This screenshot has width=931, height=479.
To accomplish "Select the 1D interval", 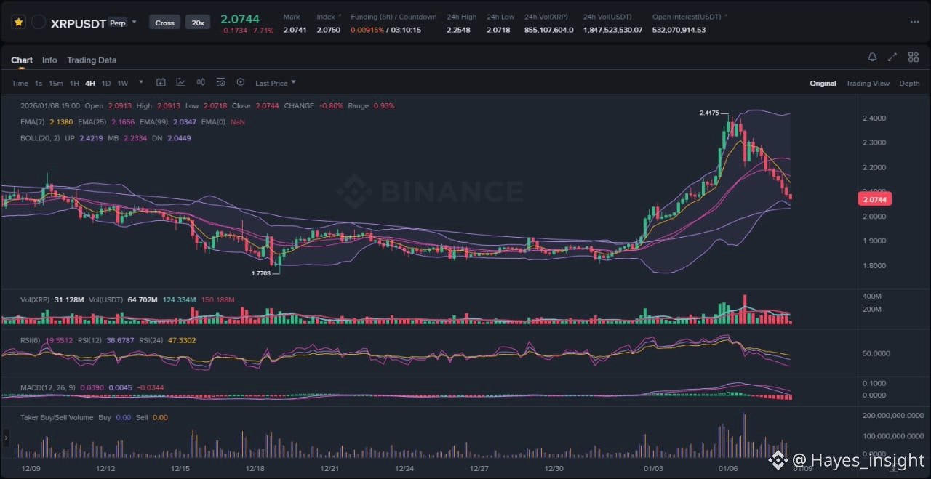I will pyautogui.click(x=106, y=84).
